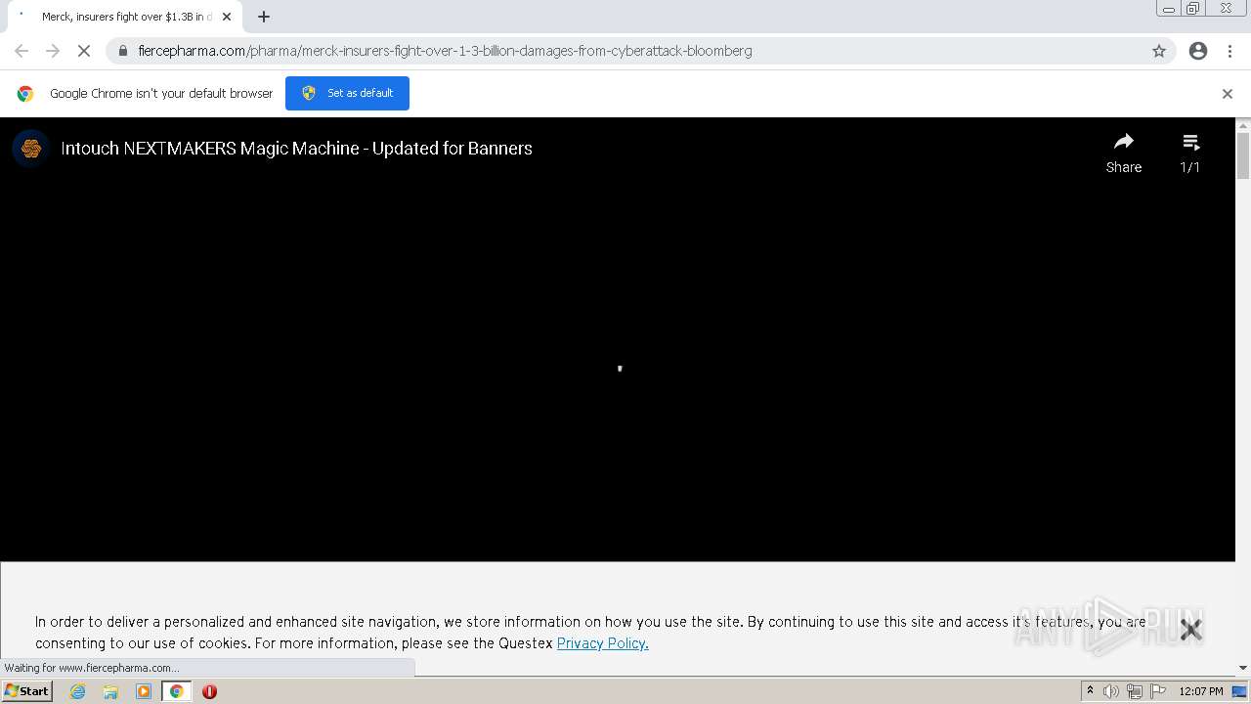Click the Show desktop button

point(1241,691)
